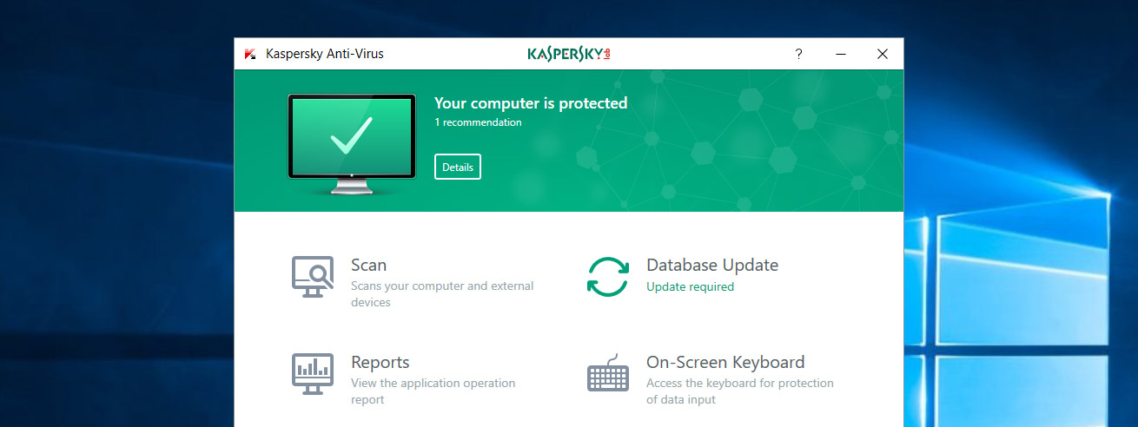The width and height of the screenshot is (1138, 427).
Task: Click the Kaspersky red K title bar icon
Action: pyautogui.click(x=249, y=54)
